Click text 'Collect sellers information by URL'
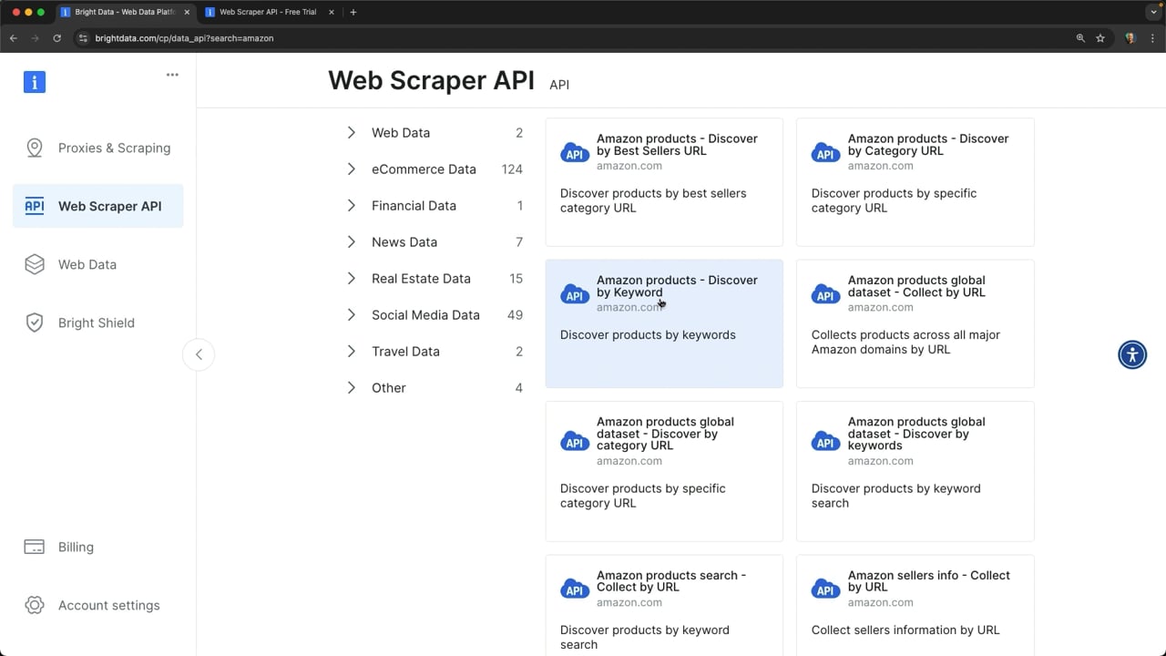Screen dimensions: 1166x656 pos(905,630)
